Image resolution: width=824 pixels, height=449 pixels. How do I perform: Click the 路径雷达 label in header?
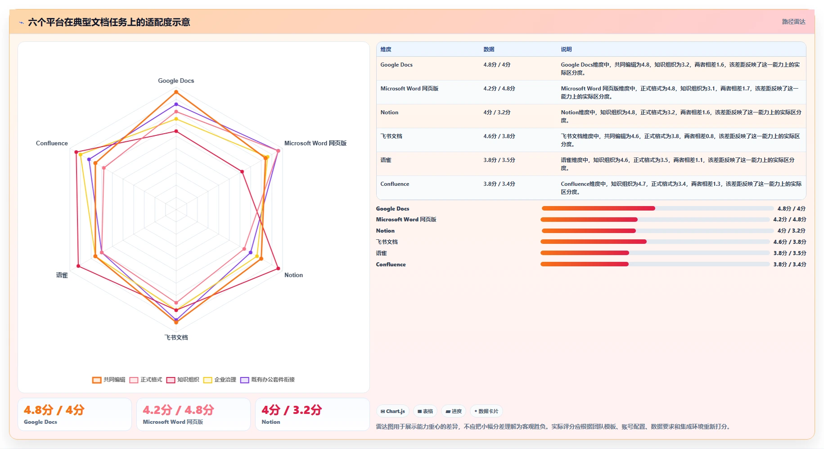tap(793, 22)
